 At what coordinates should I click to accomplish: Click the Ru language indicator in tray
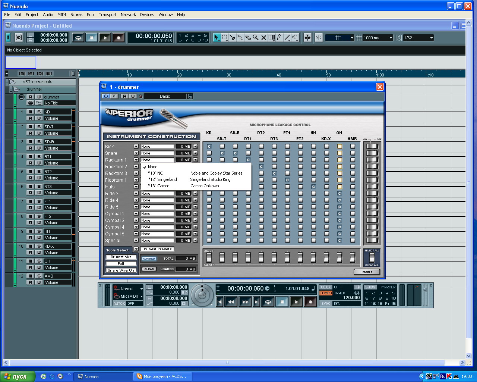point(443,376)
